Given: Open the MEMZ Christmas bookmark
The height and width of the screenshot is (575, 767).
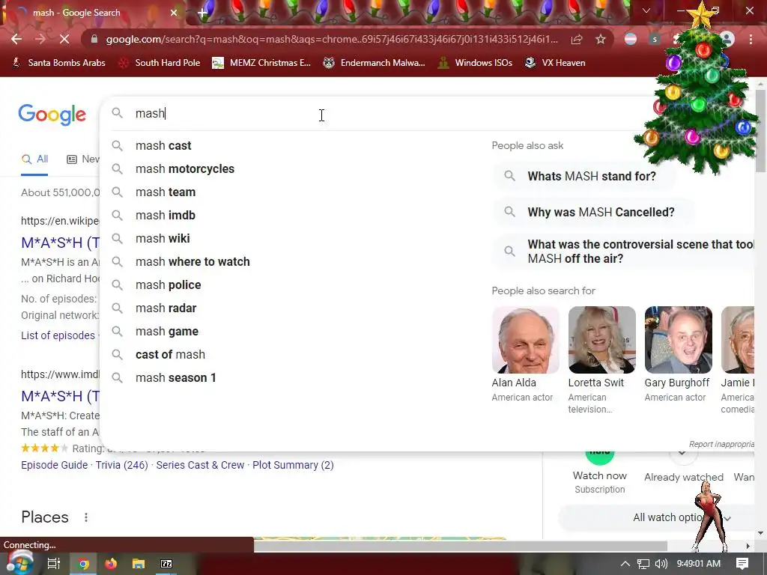Looking at the screenshot, I should pos(261,63).
